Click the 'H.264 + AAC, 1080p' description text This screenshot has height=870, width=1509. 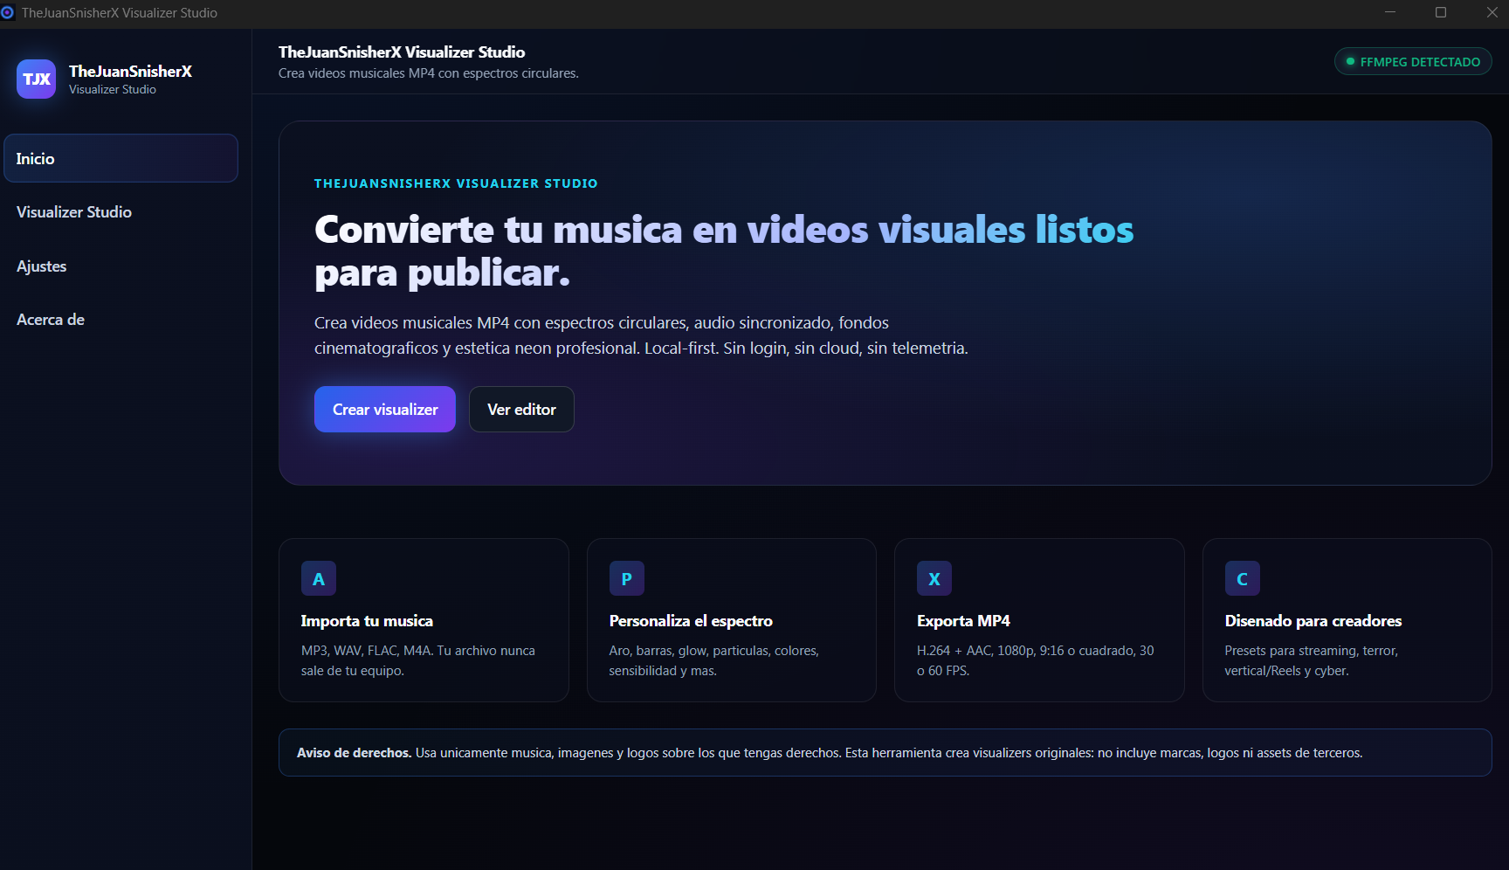[1036, 660]
